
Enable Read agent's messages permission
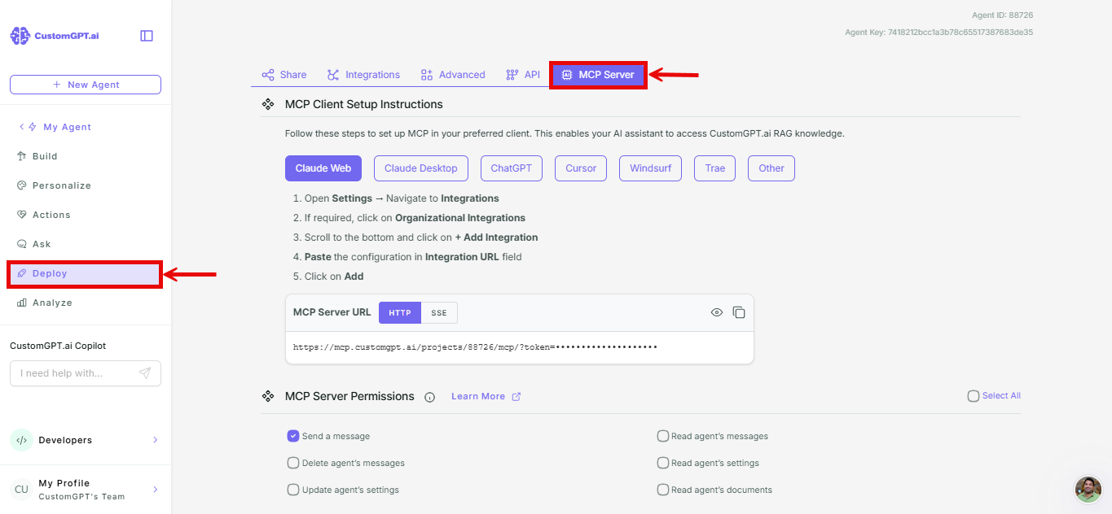[663, 436]
